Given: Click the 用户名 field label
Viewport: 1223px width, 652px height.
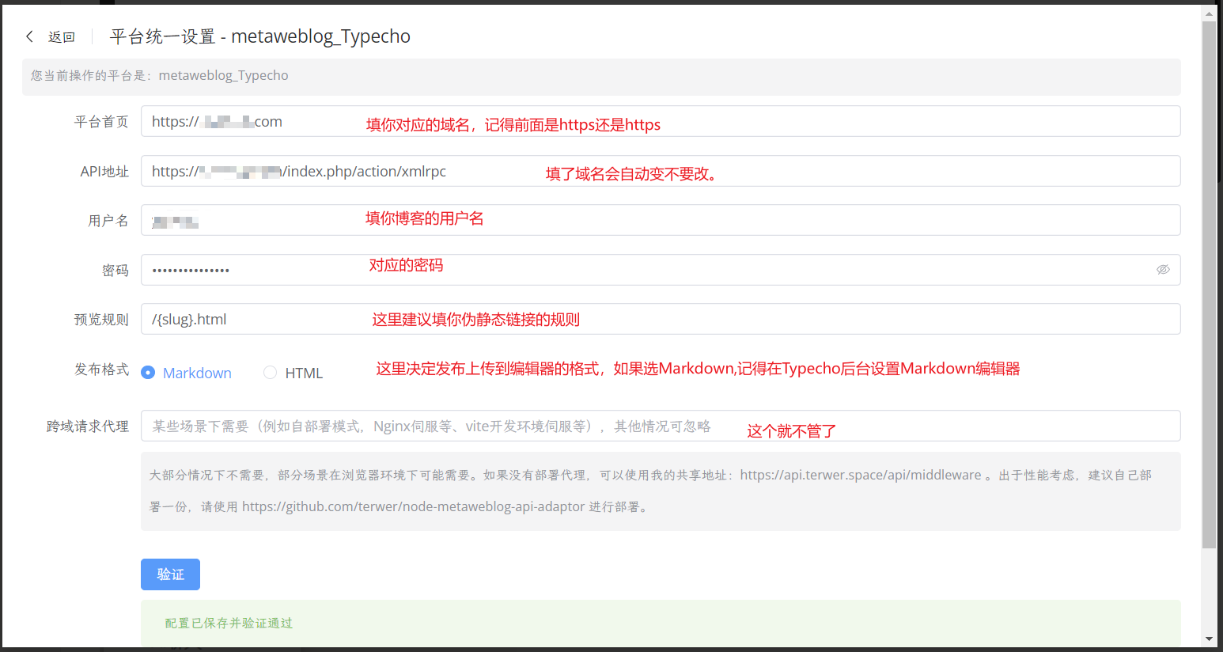Looking at the screenshot, I should coord(108,221).
